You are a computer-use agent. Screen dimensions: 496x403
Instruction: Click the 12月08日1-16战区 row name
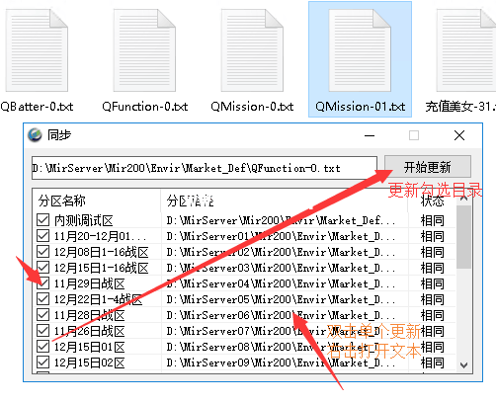(x=102, y=252)
